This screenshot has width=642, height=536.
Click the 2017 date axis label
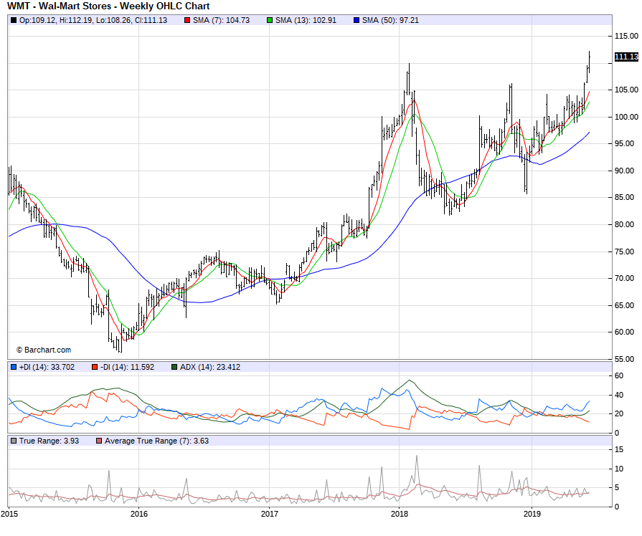[270, 514]
